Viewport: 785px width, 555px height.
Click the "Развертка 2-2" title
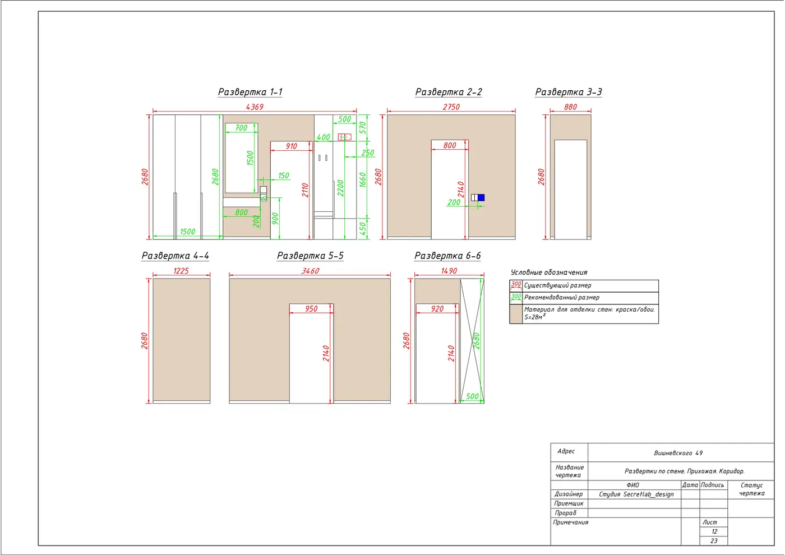click(449, 92)
